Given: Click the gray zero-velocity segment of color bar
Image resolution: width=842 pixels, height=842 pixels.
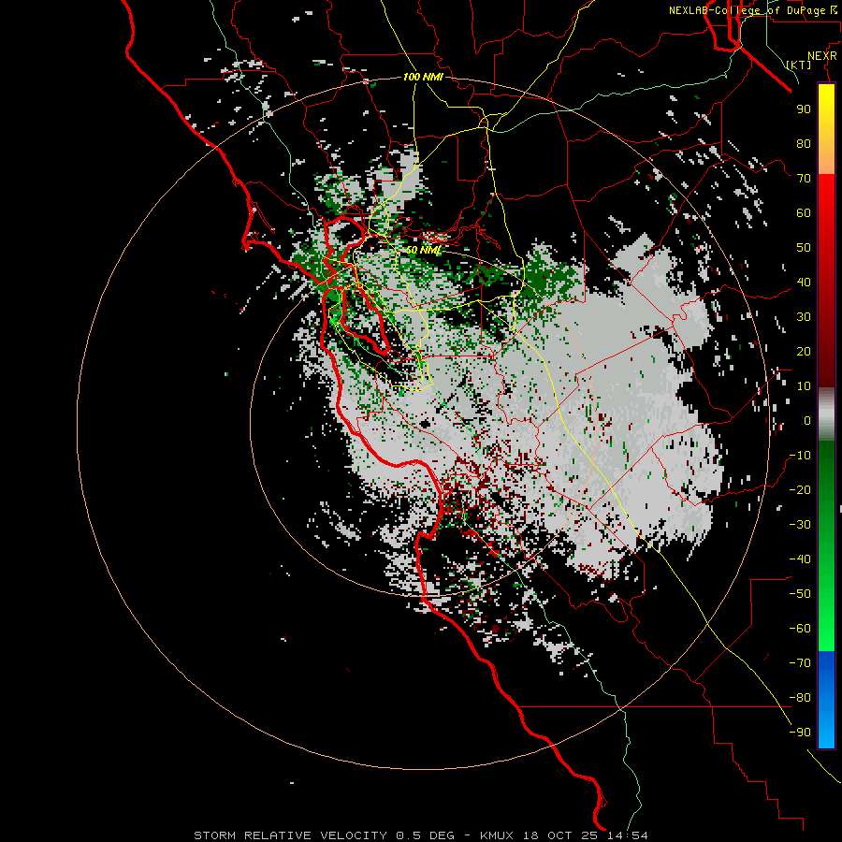Looking at the screenshot, I should coord(826,414).
